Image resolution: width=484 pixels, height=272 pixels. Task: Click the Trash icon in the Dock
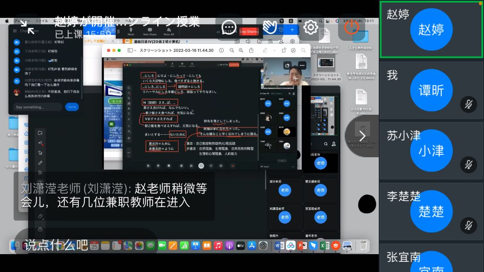click(363, 245)
